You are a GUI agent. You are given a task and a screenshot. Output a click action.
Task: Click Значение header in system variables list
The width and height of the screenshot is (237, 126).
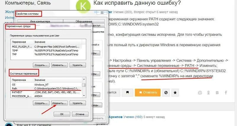point(57,80)
